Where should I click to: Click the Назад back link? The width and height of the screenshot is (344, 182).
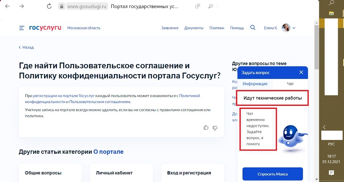point(26,47)
